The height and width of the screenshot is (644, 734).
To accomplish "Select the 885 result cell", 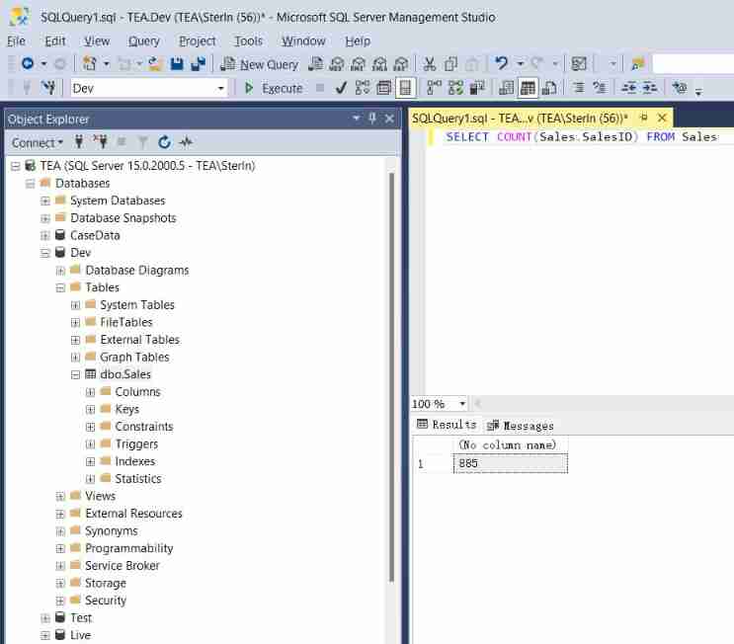I will point(510,464).
